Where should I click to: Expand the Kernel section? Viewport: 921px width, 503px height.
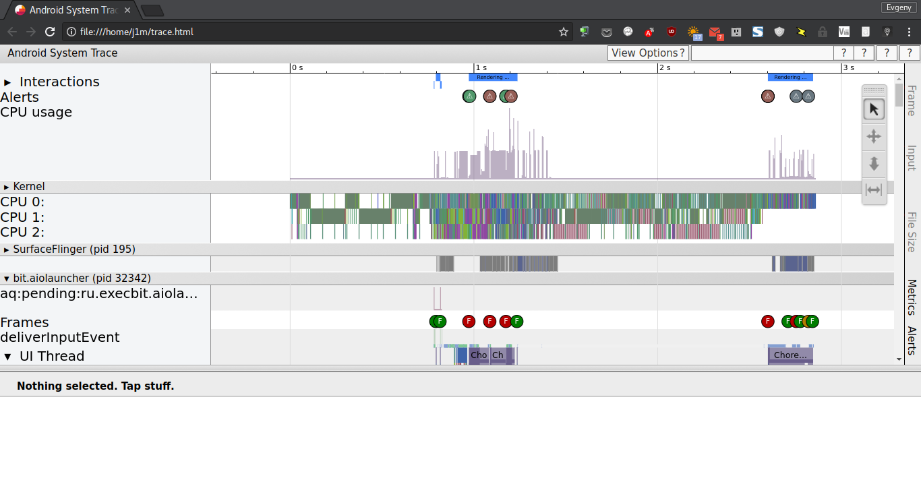(x=7, y=187)
